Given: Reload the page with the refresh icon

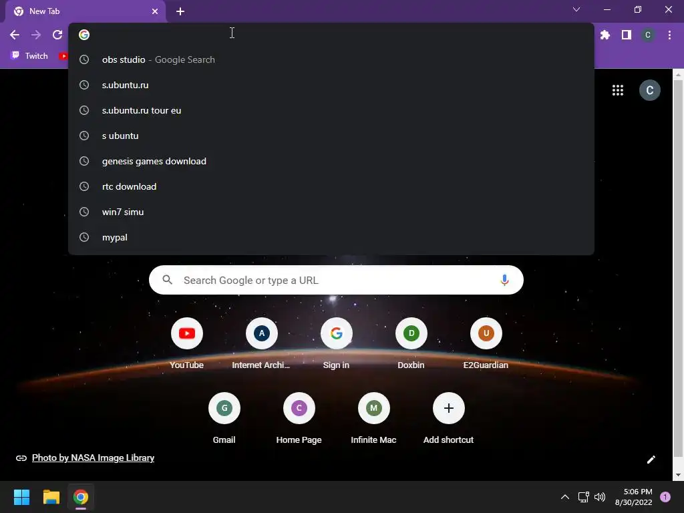Looking at the screenshot, I should 57,35.
